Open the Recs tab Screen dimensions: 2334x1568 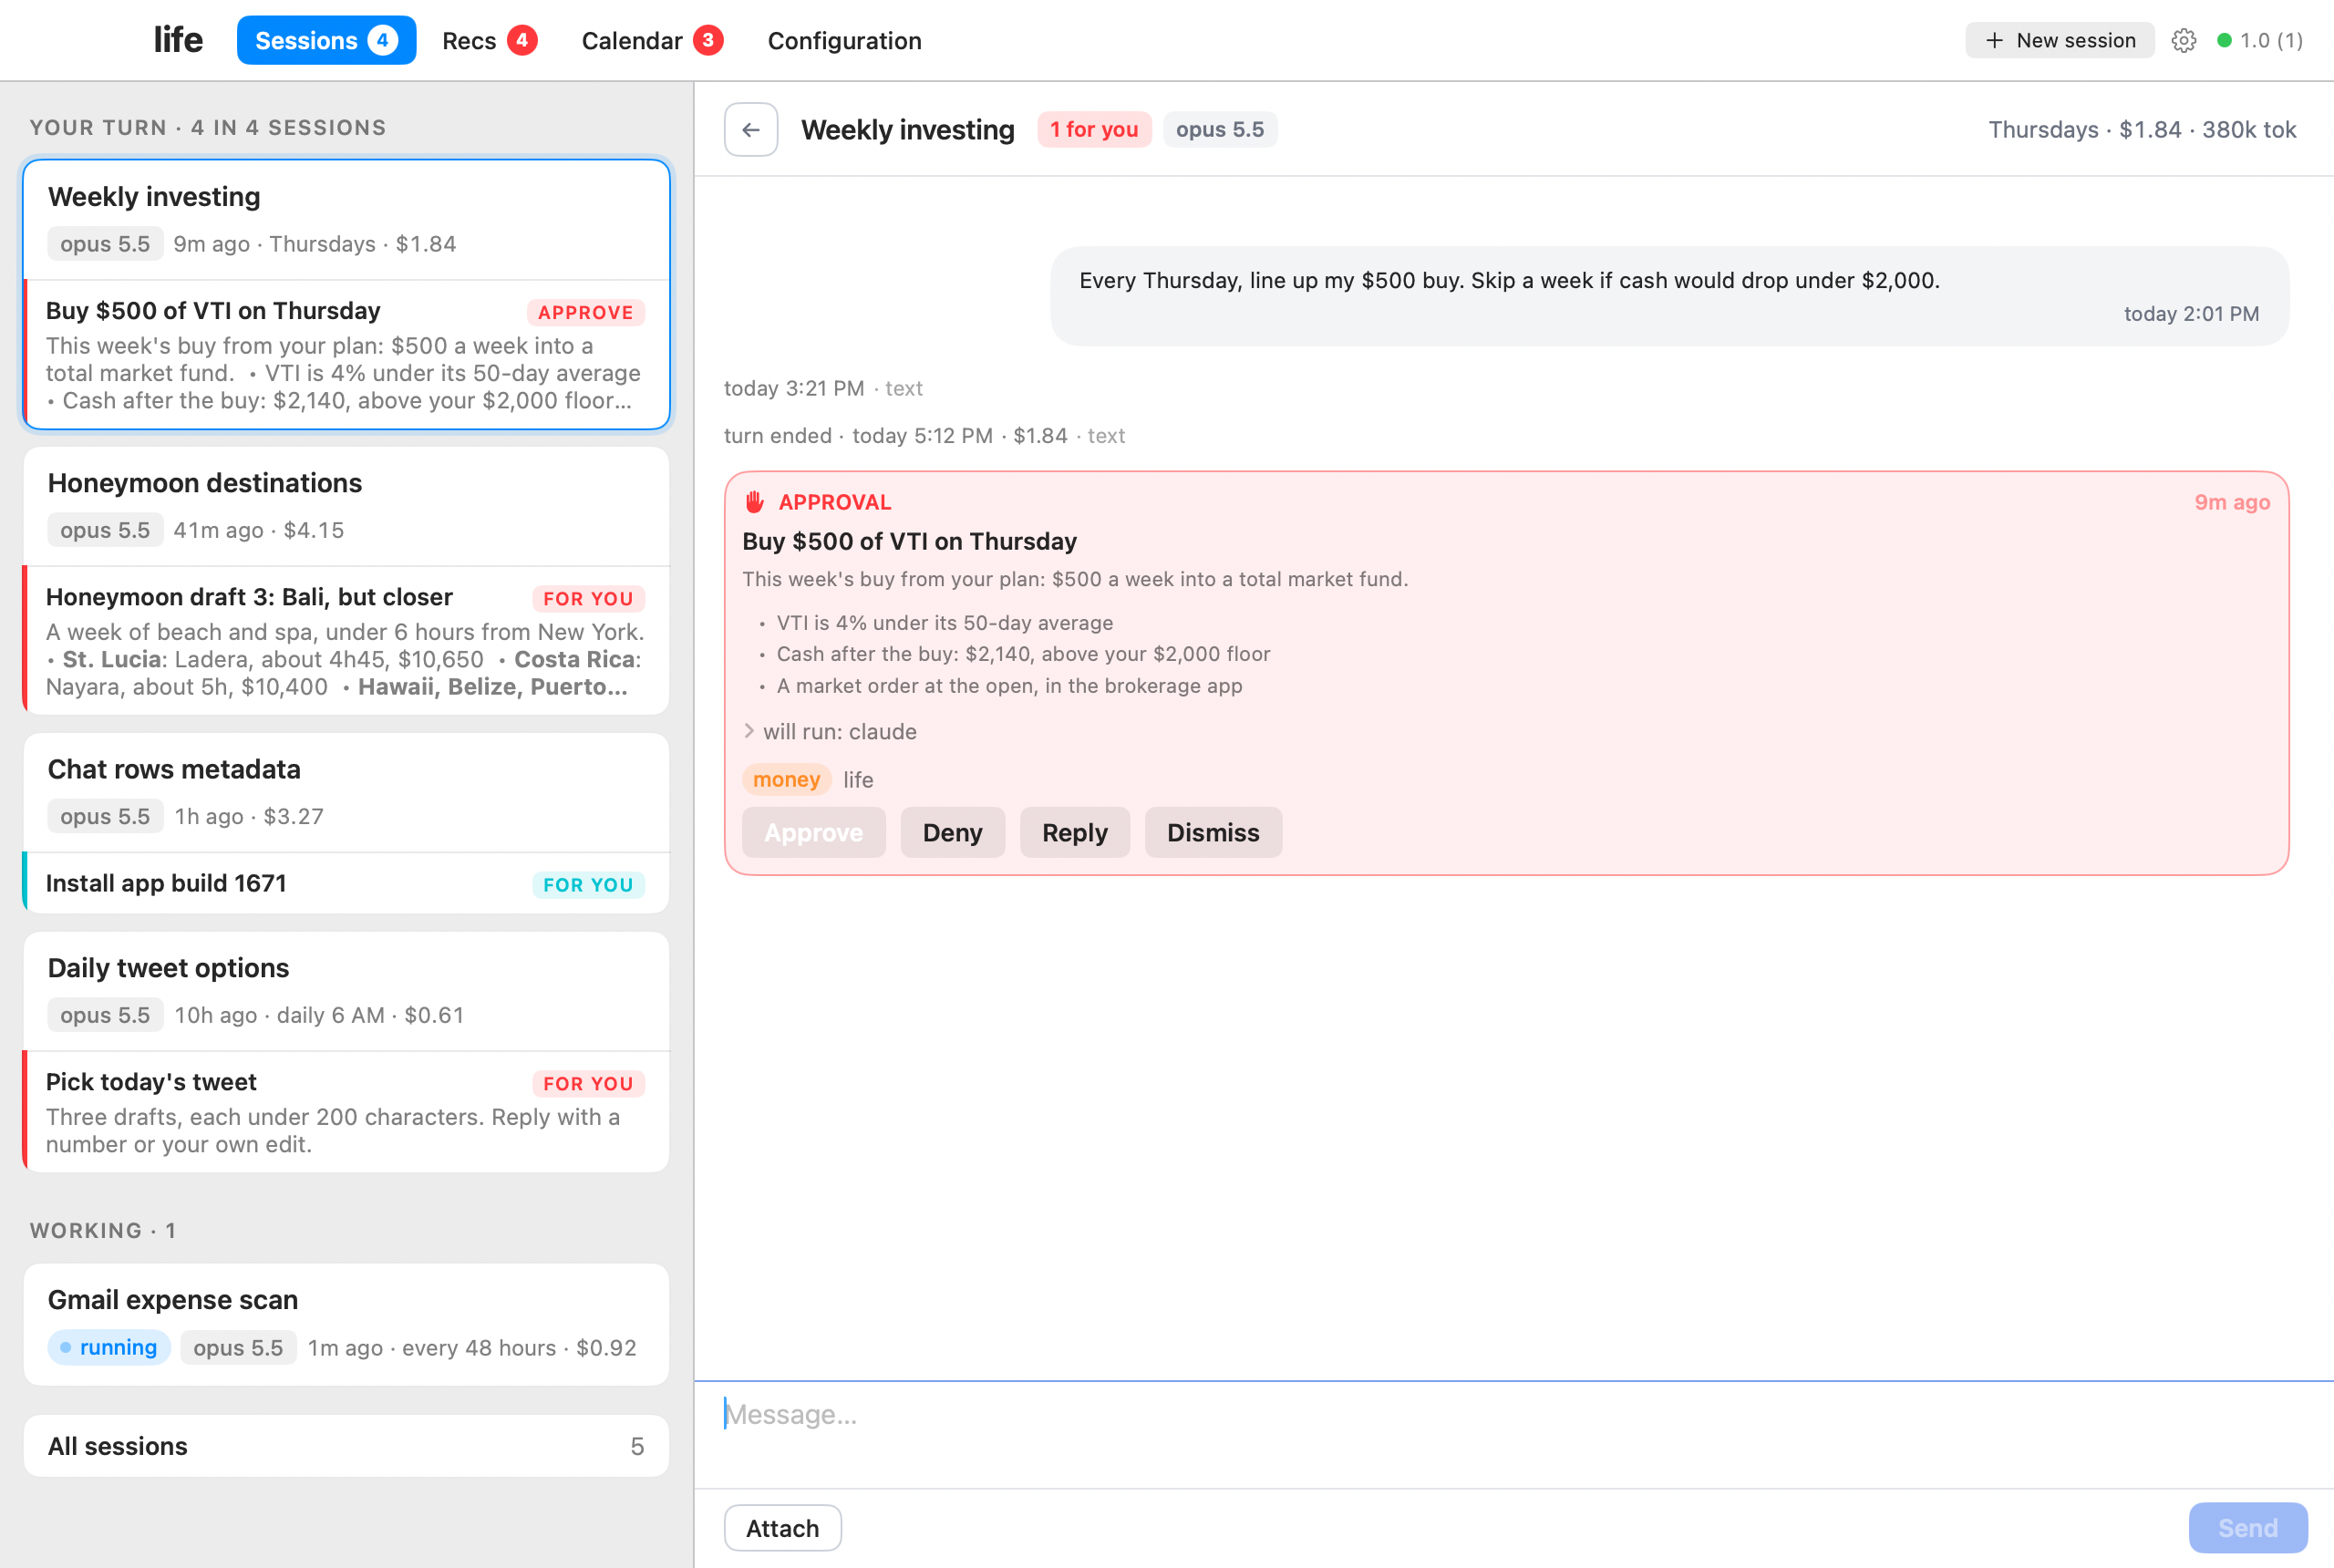tap(489, 40)
